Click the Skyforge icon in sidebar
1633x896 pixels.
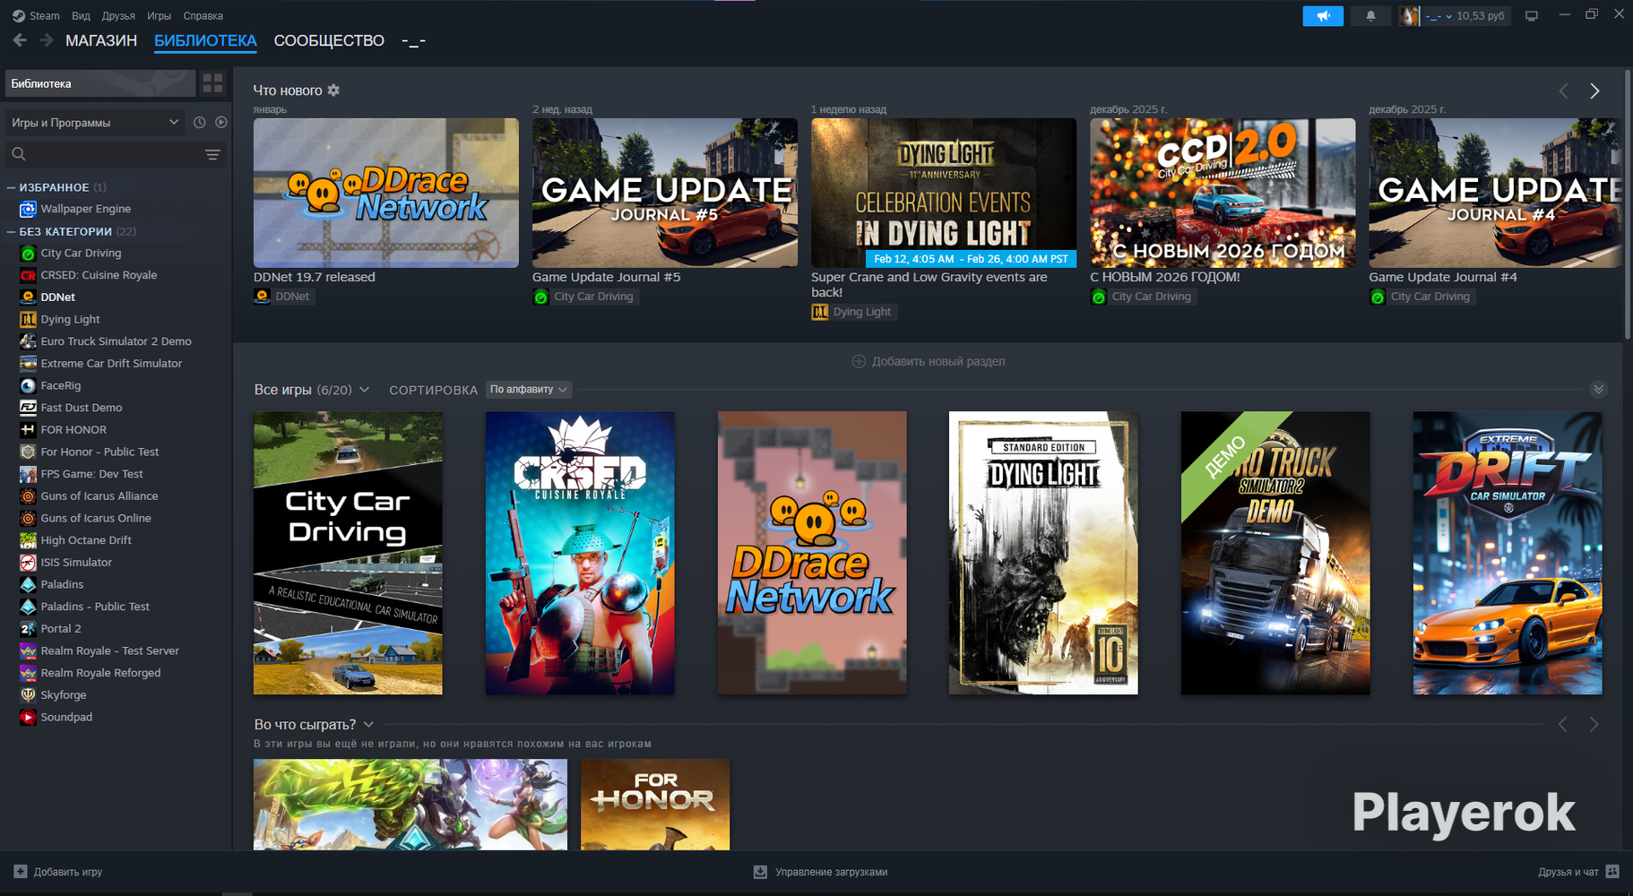(28, 695)
